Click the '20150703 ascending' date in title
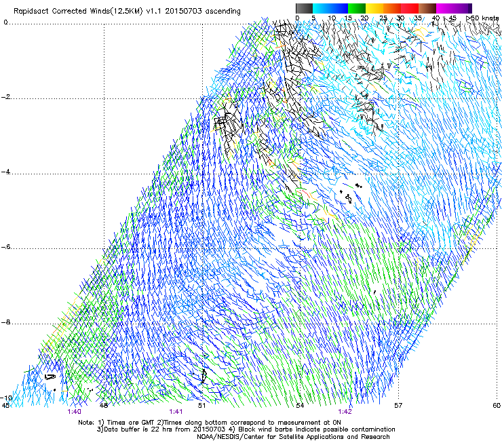 tap(203, 11)
